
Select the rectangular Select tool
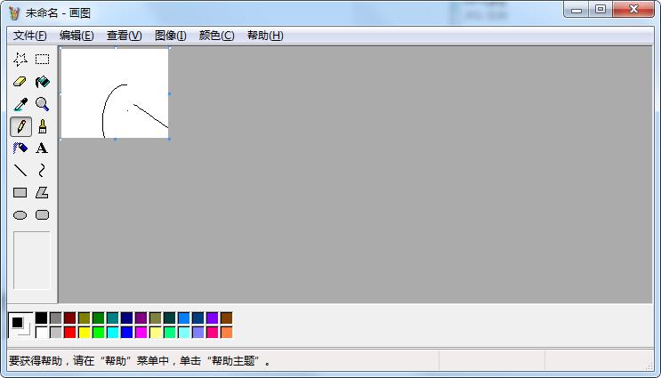point(42,60)
